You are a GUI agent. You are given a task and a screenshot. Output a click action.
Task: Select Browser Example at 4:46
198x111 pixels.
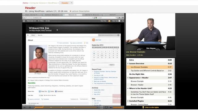click(150, 97)
